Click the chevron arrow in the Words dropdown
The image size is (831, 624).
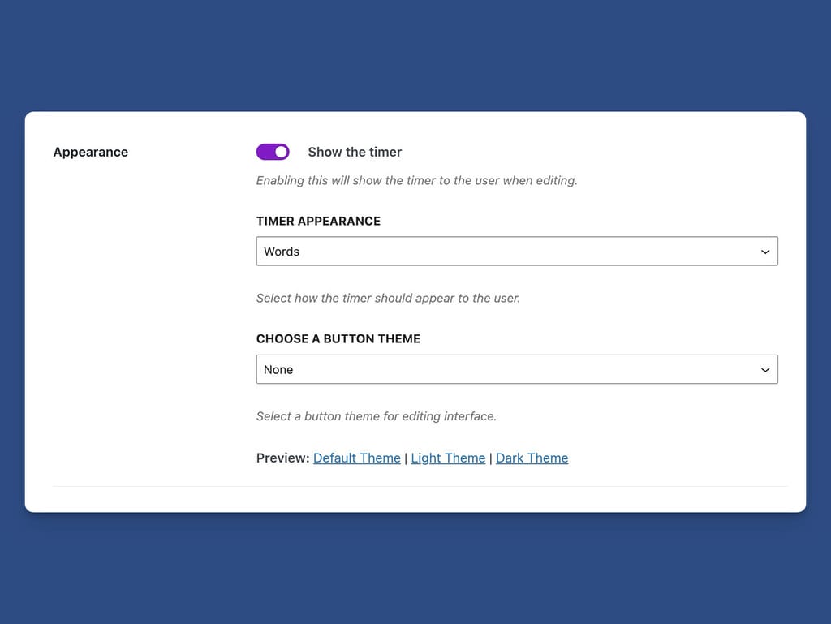[x=764, y=252]
